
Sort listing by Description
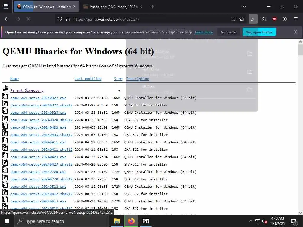tap(138, 79)
